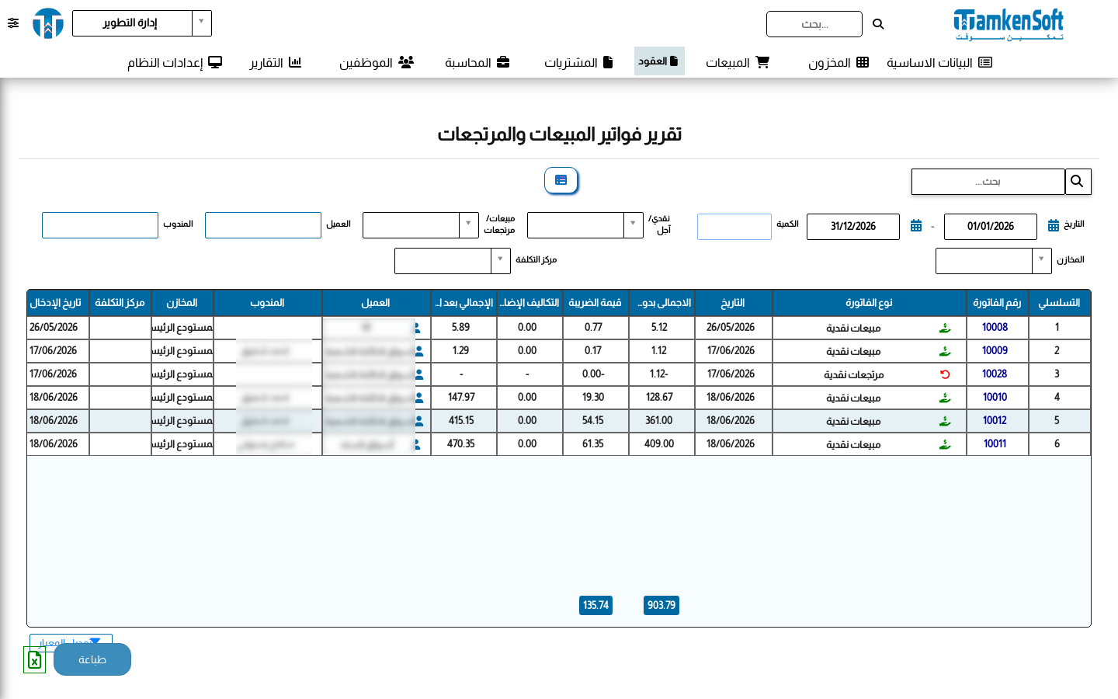Sort by نوع الفاتورة column header
The width and height of the screenshot is (1118, 699).
pos(870,303)
